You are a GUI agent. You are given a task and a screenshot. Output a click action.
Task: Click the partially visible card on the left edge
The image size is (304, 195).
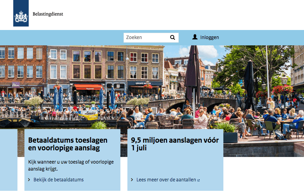pos(9,160)
